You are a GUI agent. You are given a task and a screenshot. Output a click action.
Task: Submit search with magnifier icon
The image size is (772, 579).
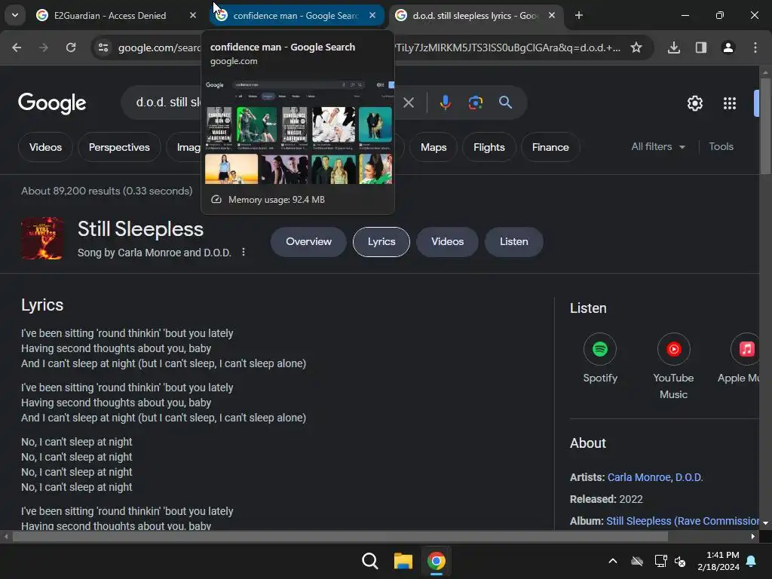(x=506, y=103)
